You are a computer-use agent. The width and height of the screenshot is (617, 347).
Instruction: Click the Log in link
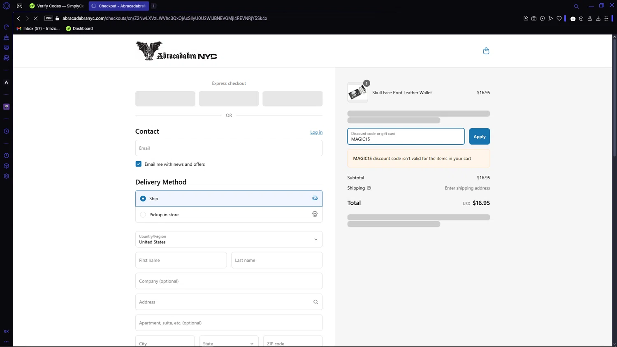[316, 132]
